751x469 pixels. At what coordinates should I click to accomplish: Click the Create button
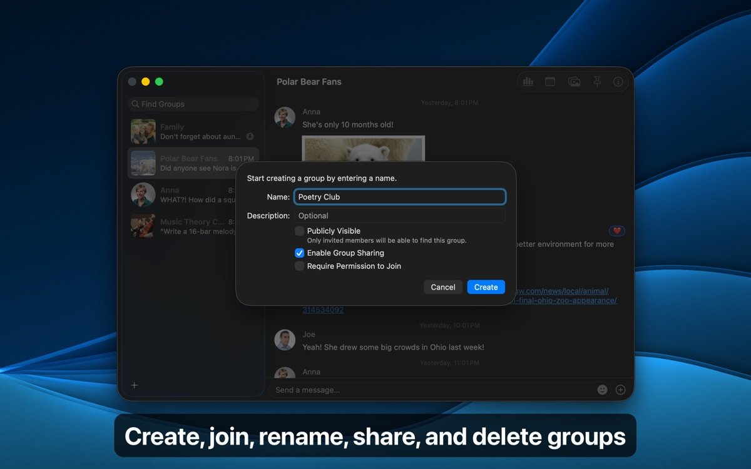click(x=486, y=286)
